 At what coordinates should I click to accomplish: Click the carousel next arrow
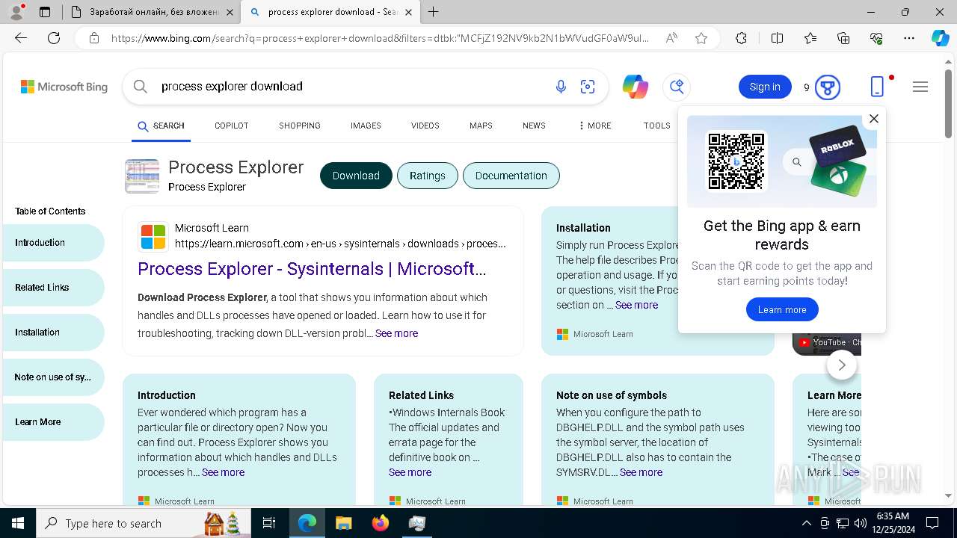tap(842, 365)
